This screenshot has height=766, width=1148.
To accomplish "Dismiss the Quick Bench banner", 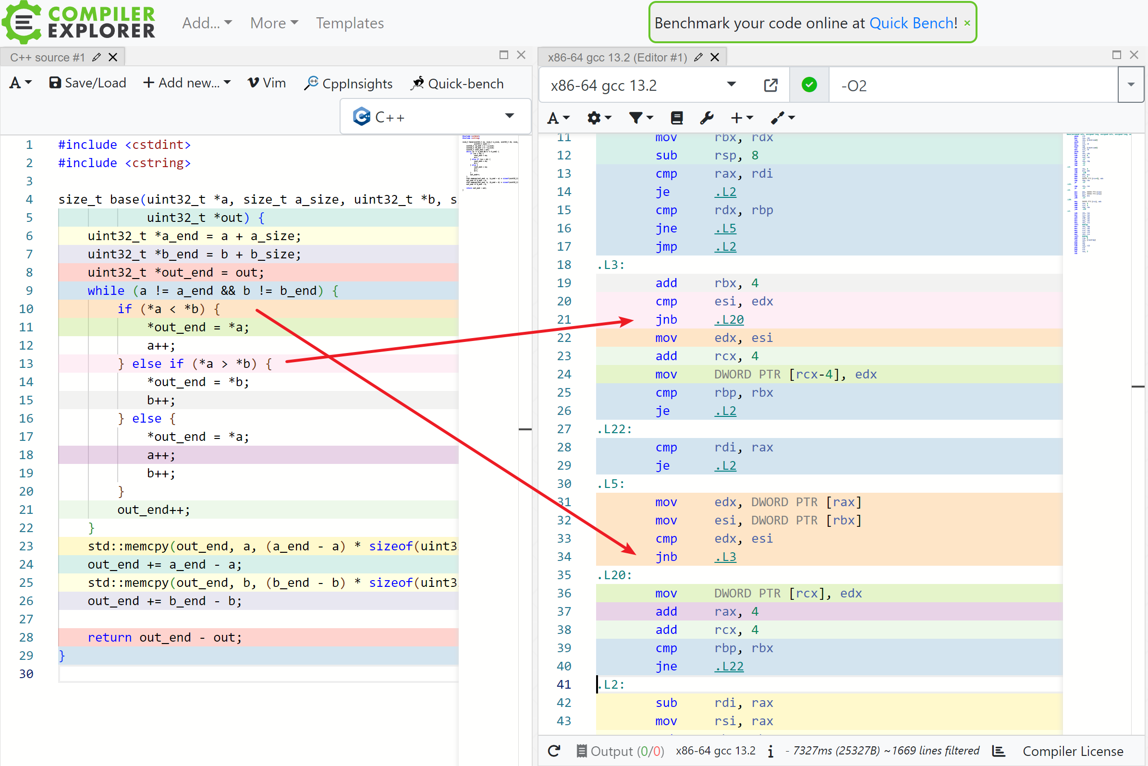I will coord(967,23).
